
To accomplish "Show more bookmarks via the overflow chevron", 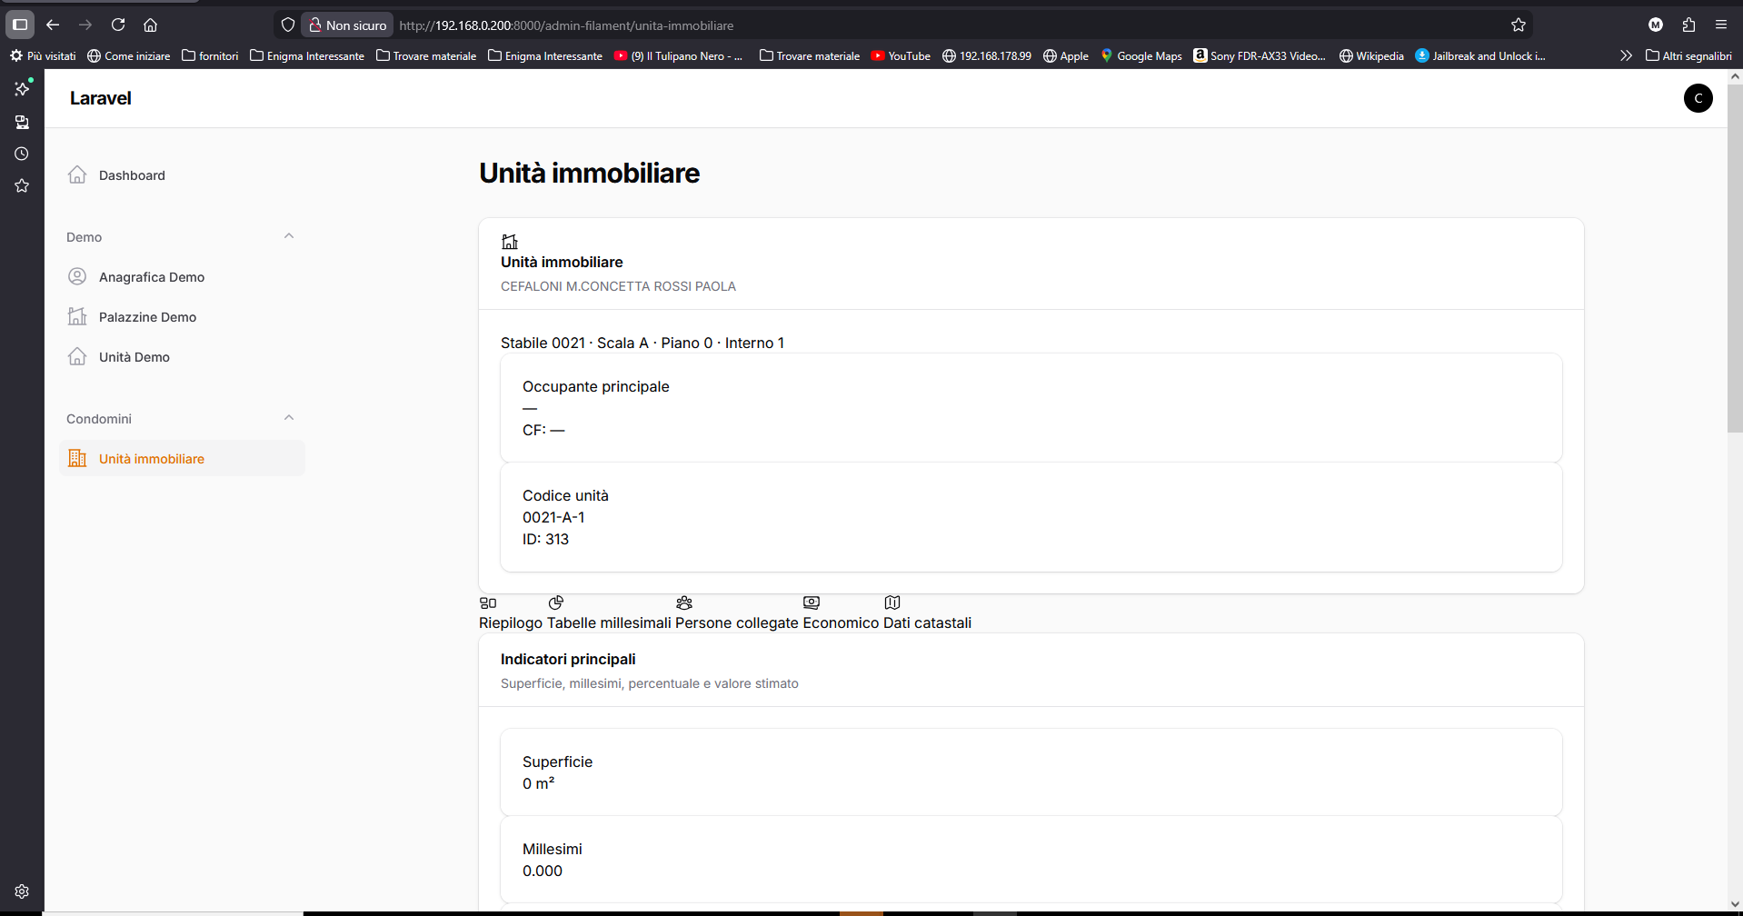I will (1626, 55).
